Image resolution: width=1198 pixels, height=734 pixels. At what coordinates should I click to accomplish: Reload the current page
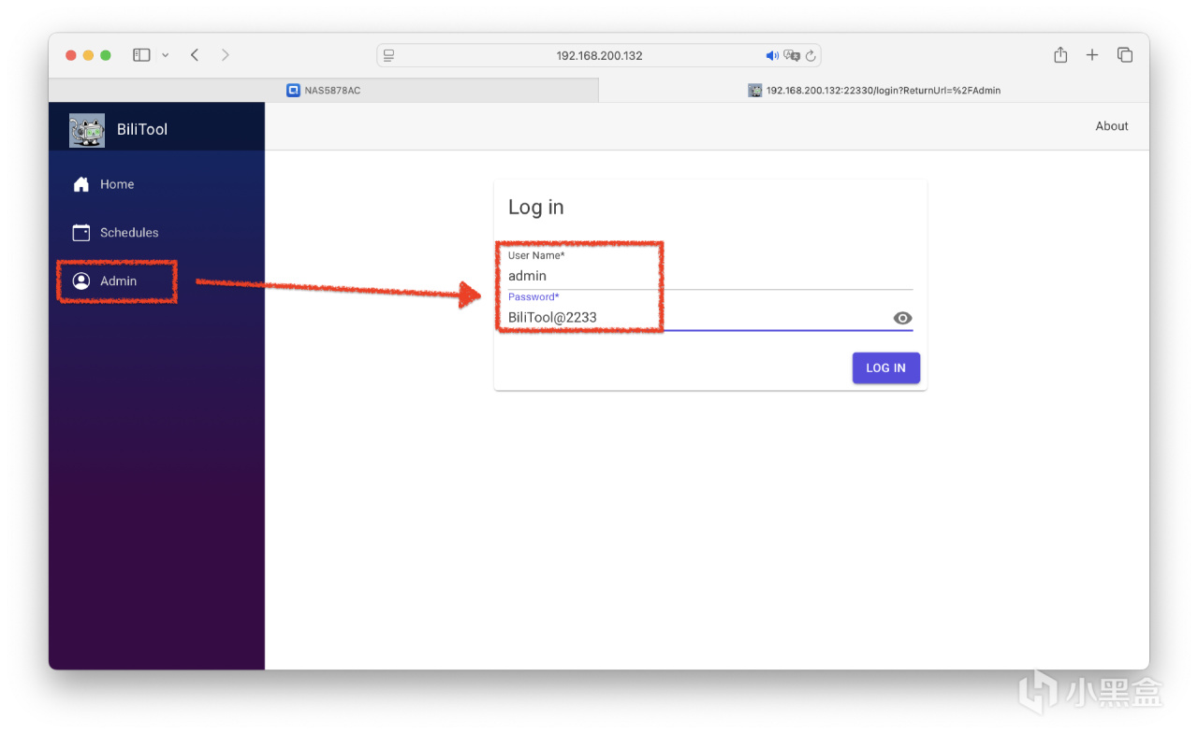pyautogui.click(x=811, y=55)
